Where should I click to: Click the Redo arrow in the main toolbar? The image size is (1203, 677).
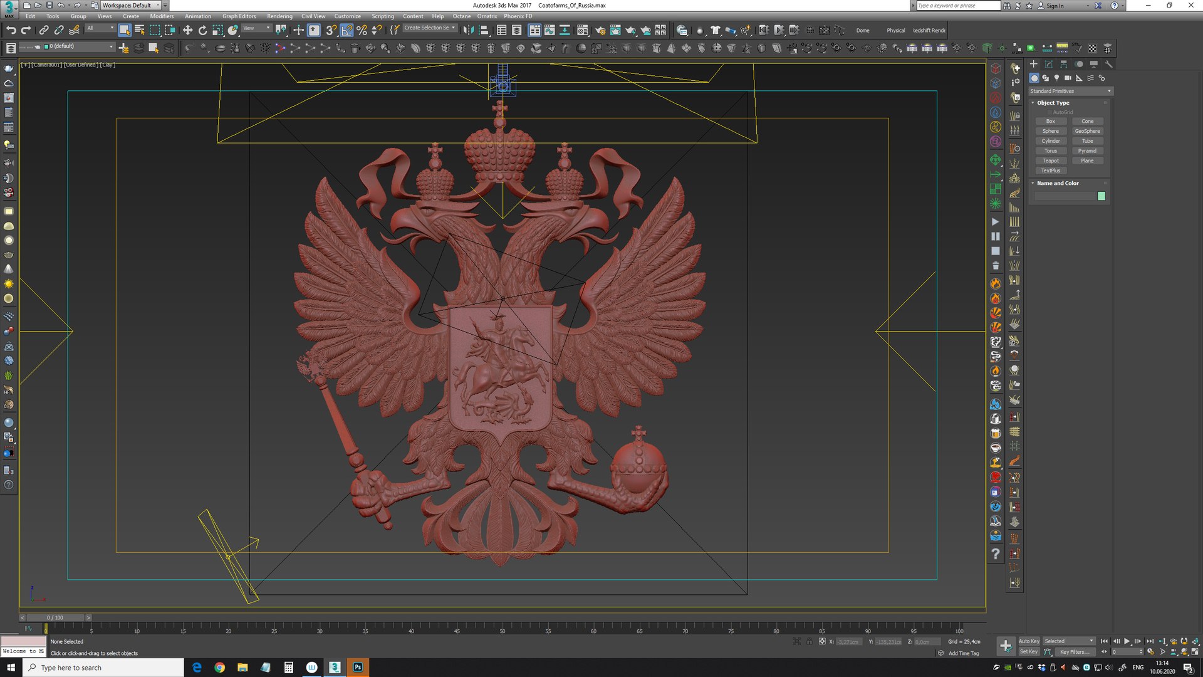click(26, 30)
